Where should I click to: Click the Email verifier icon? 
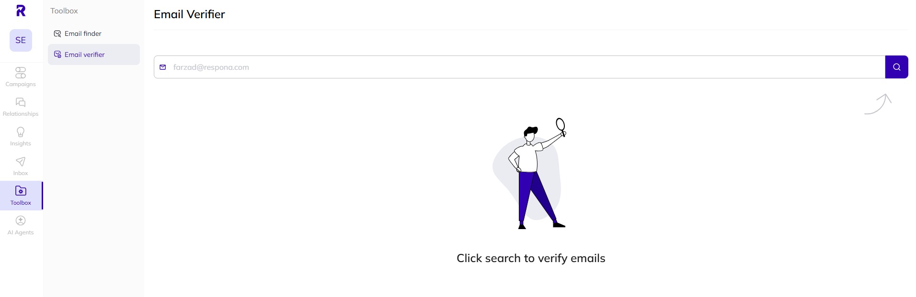click(x=57, y=55)
